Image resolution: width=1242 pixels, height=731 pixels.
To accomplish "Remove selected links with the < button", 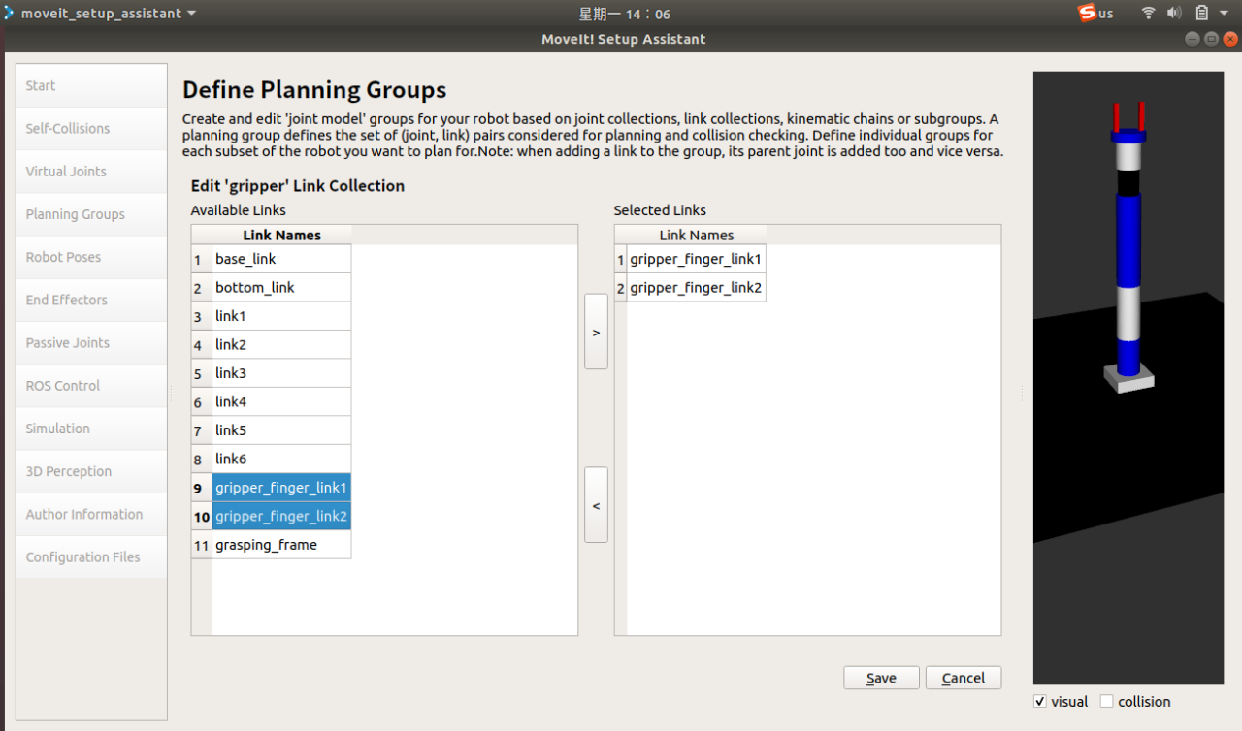I will (596, 505).
